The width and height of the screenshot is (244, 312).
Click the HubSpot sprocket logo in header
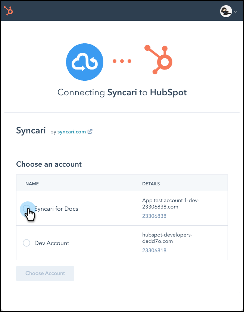[8, 11]
